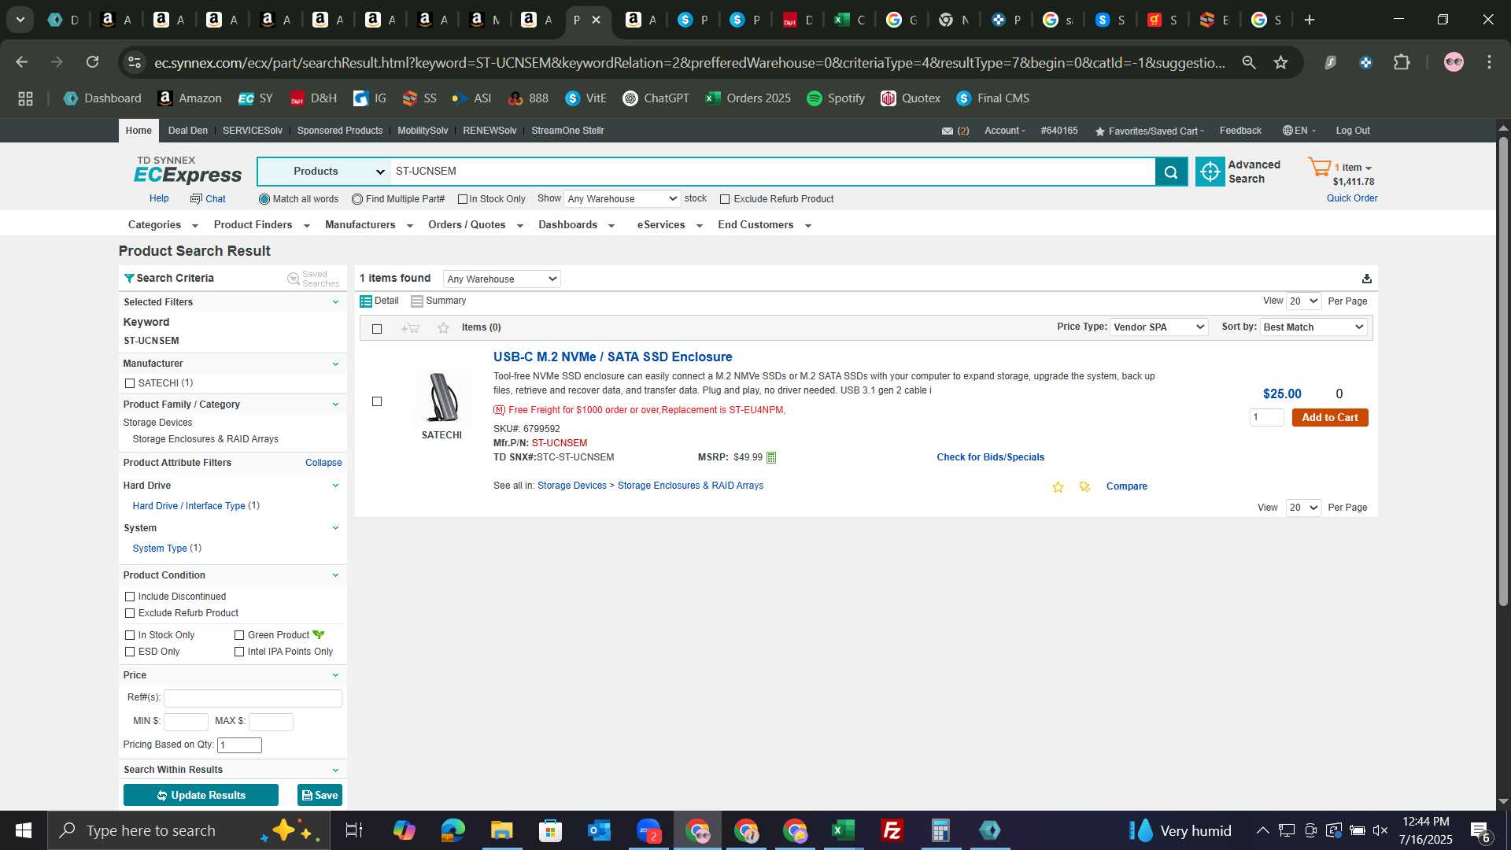Select Match all words radio button
Screen dimensions: 1511x850
(264, 199)
